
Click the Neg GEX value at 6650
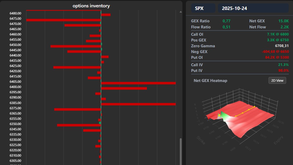(275, 51)
